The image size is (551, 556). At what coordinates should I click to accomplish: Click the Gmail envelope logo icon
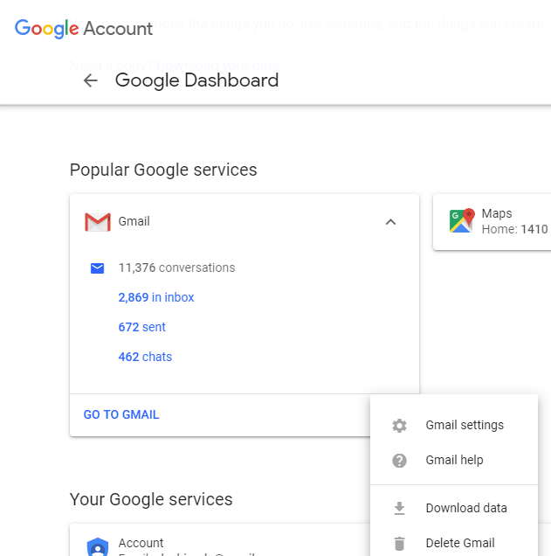(x=97, y=222)
